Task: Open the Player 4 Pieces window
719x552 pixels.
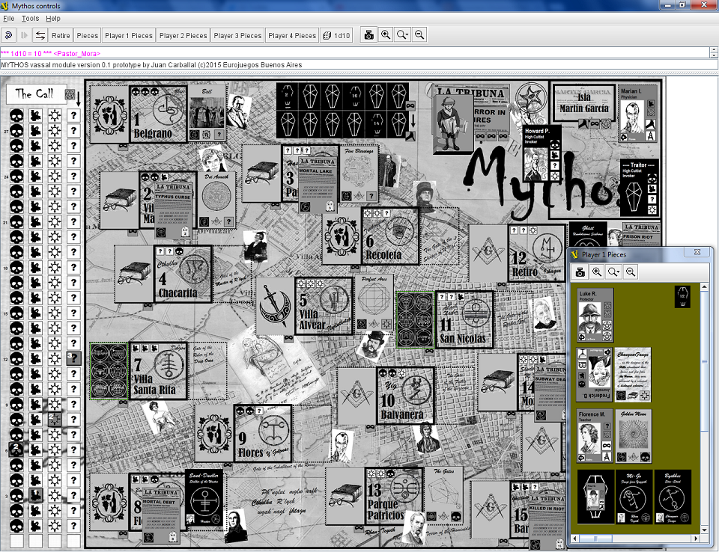Action: click(292, 35)
